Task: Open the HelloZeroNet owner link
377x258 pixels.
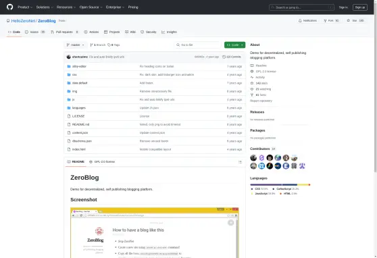Action: pos(23,21)
